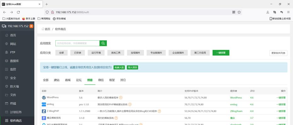This screenshot has width=293, height=125.
Task: Click help icon next to WordPress description
Action: click(x=121, y=97)
